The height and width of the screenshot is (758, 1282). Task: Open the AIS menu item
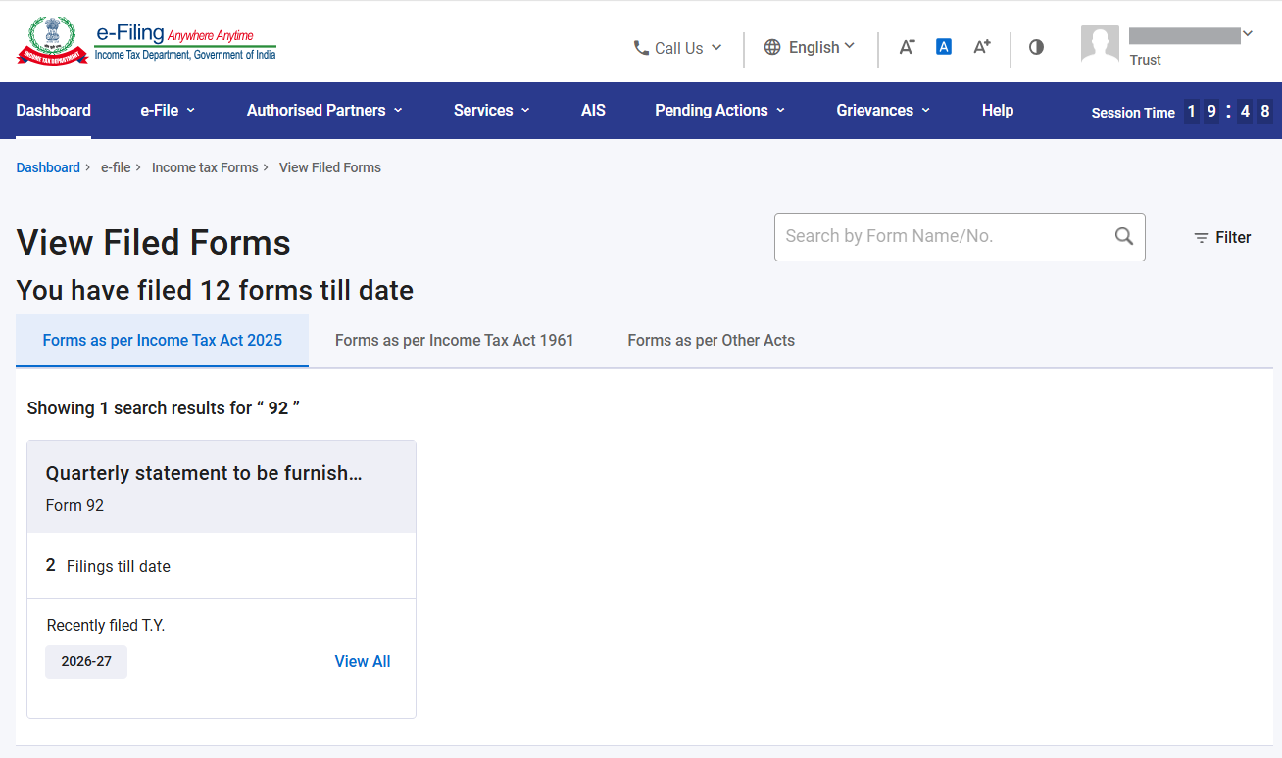593,110
